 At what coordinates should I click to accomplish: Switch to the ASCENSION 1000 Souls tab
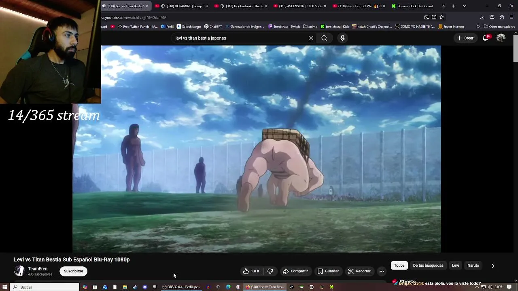[300, 6]
